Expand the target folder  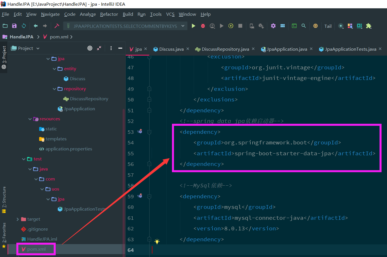(x=18, y=219)
